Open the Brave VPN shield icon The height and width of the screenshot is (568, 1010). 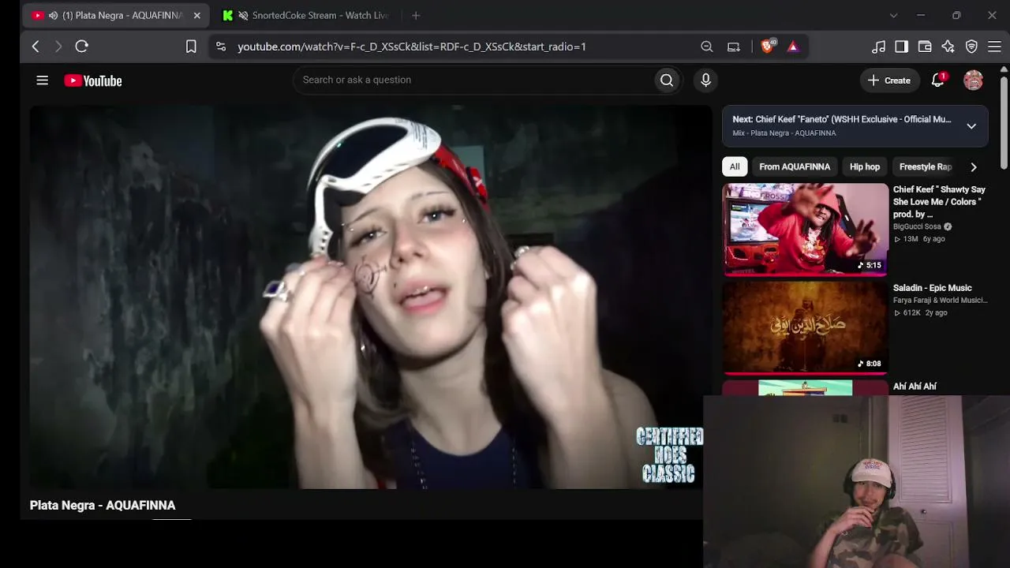[971, 47]
